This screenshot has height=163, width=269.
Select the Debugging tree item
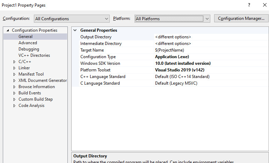(x=29, y=49)
